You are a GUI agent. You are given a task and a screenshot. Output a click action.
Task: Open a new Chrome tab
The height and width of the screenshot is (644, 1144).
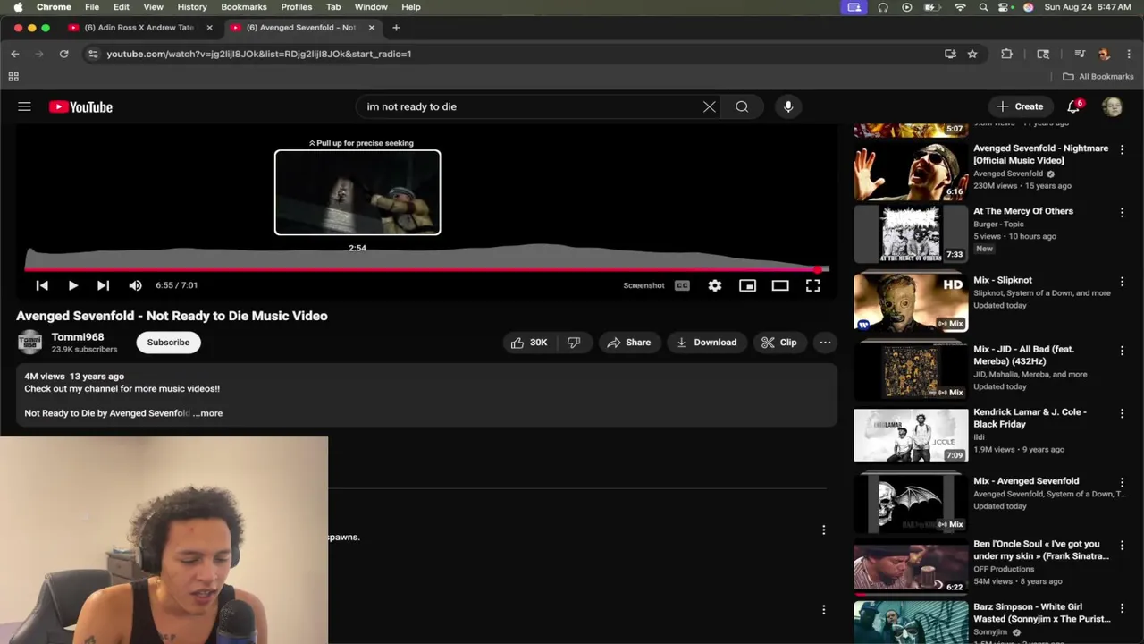coord(396,28)
